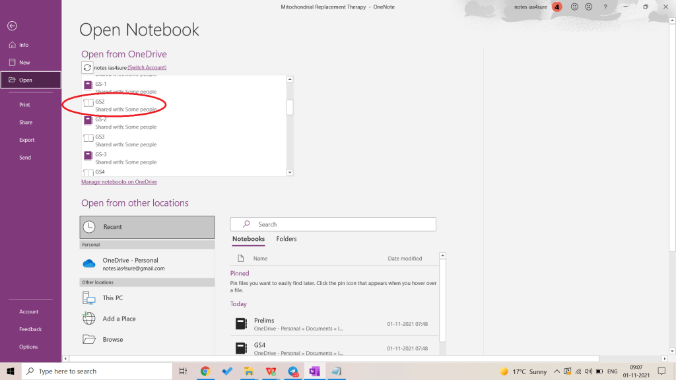
Task: Open the Print menu item
Action: (x=24, y=104)
